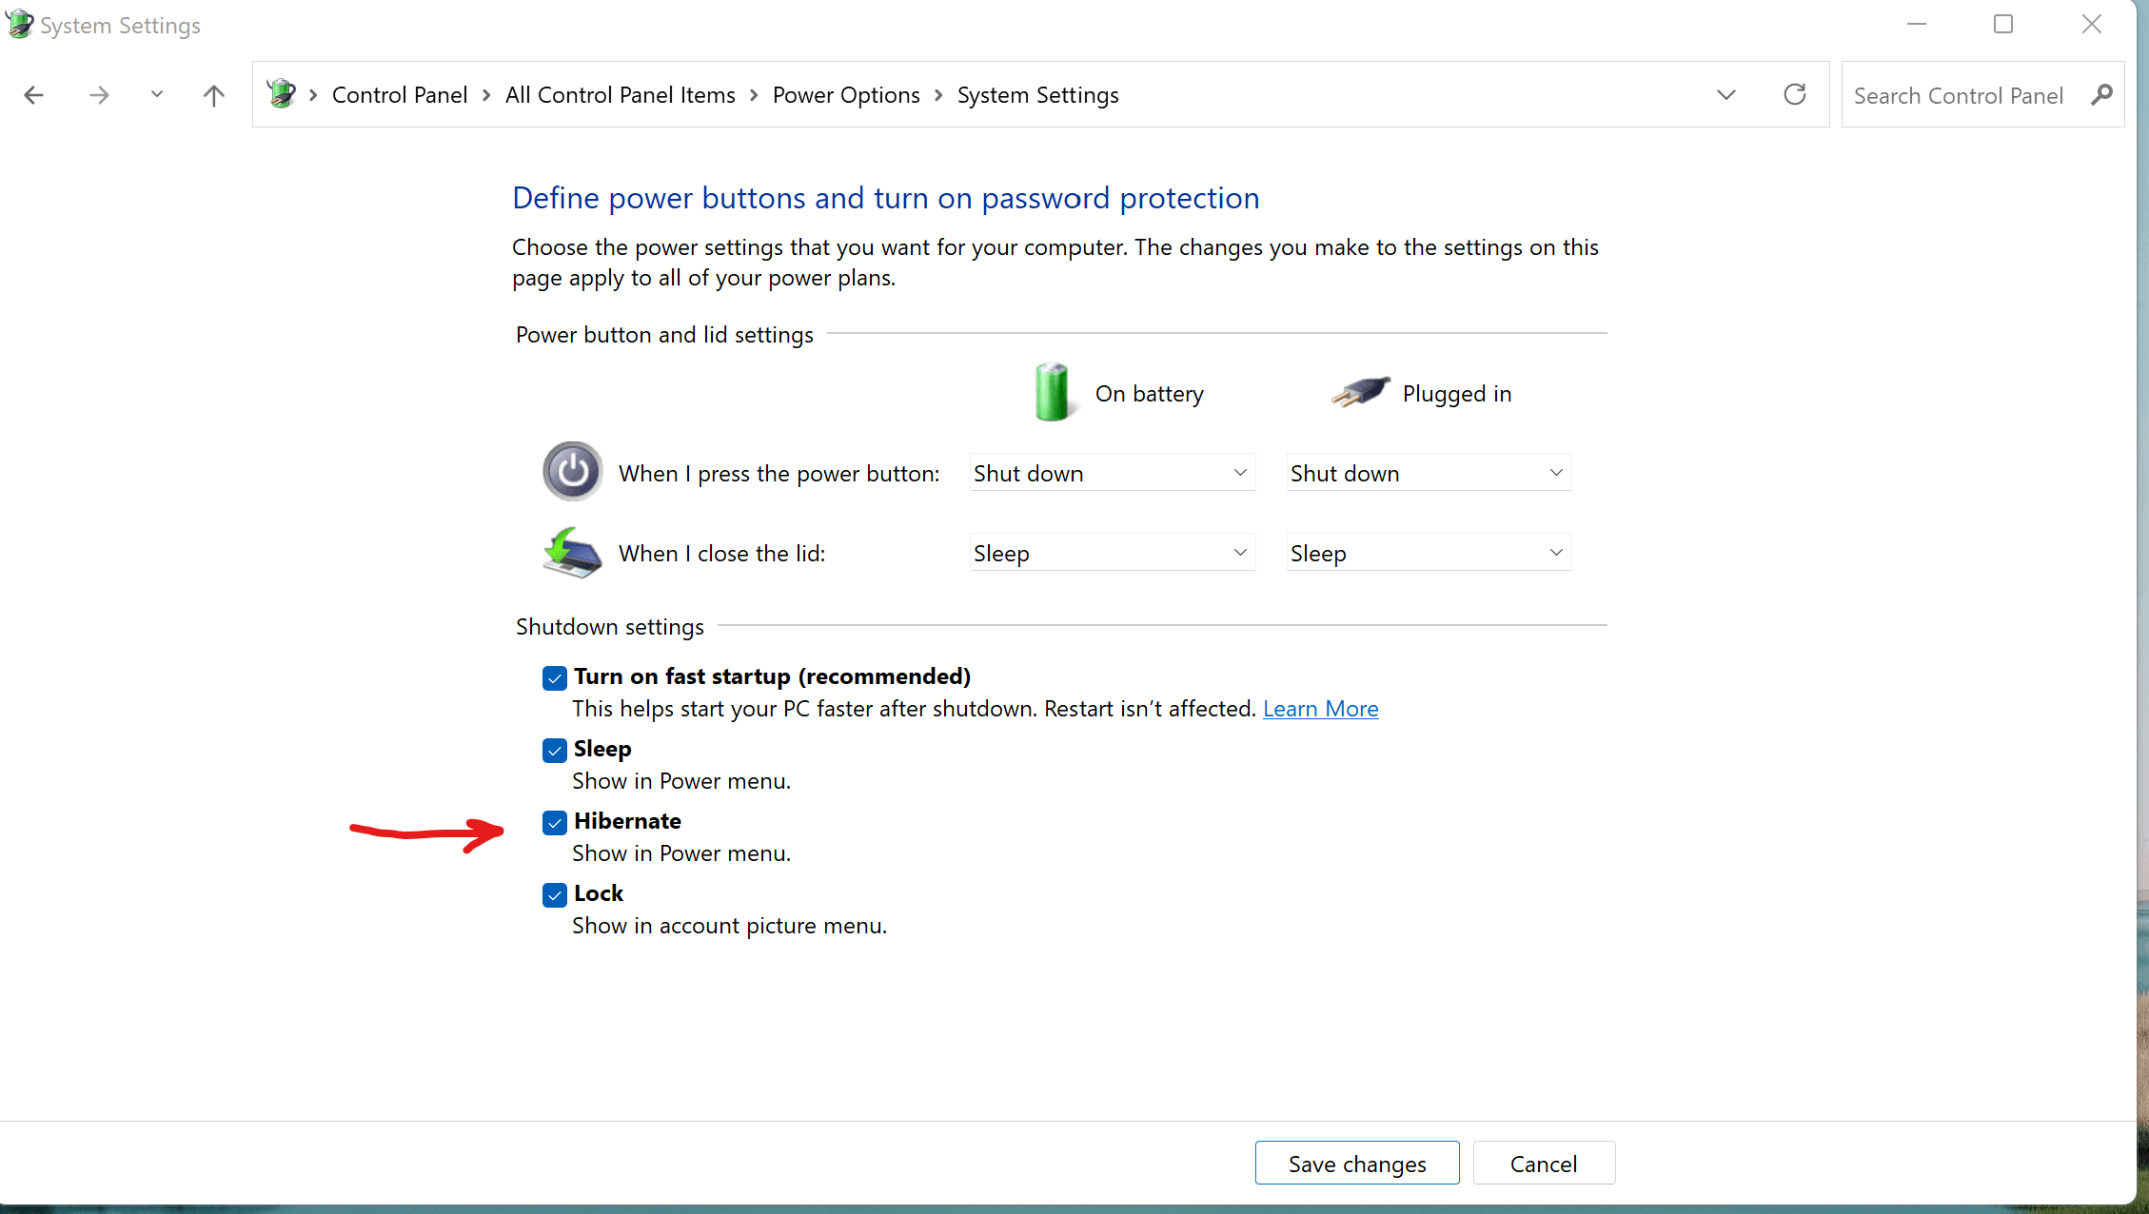The width and height of the screenshot is (2149, 1214).
Task: Click the power button icon
Action: pos(572,472)
